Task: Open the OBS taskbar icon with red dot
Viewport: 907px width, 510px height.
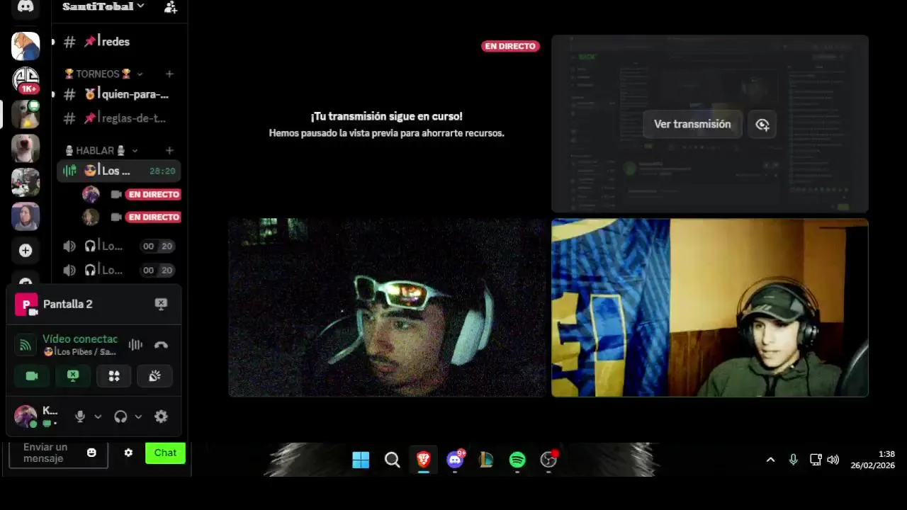Action: [x=549, y=460]
